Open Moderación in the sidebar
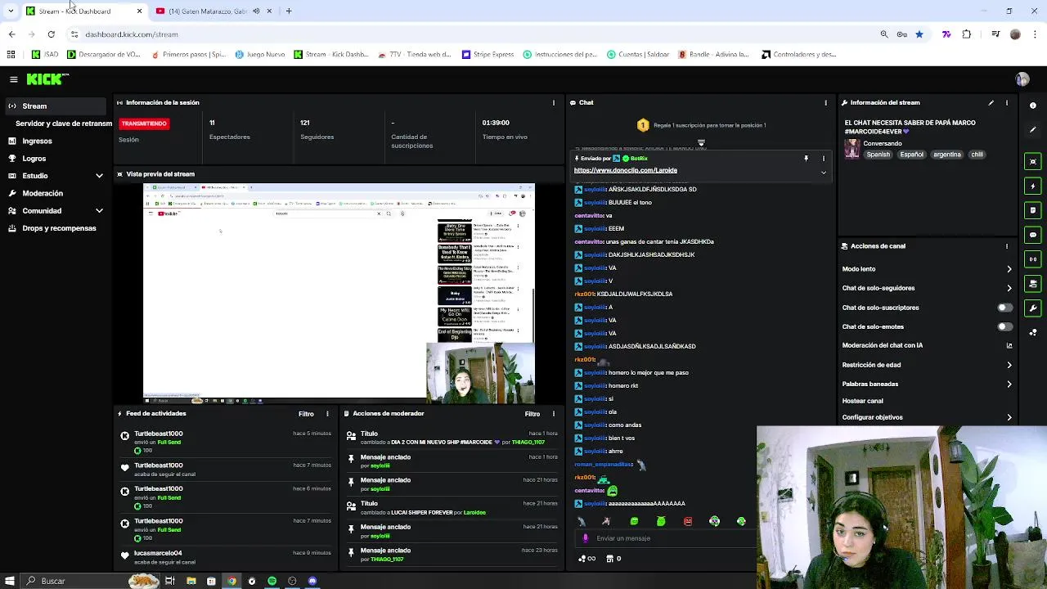The width and height of the screenshot is (1047, 589). click(x=43, y=194)
